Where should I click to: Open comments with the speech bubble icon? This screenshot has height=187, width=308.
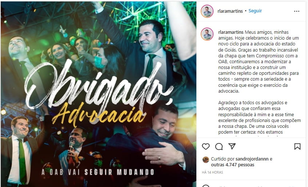219,146
